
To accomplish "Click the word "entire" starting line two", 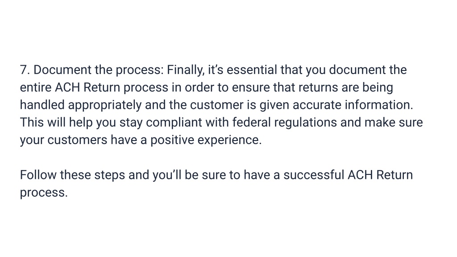I will (36, 87).
